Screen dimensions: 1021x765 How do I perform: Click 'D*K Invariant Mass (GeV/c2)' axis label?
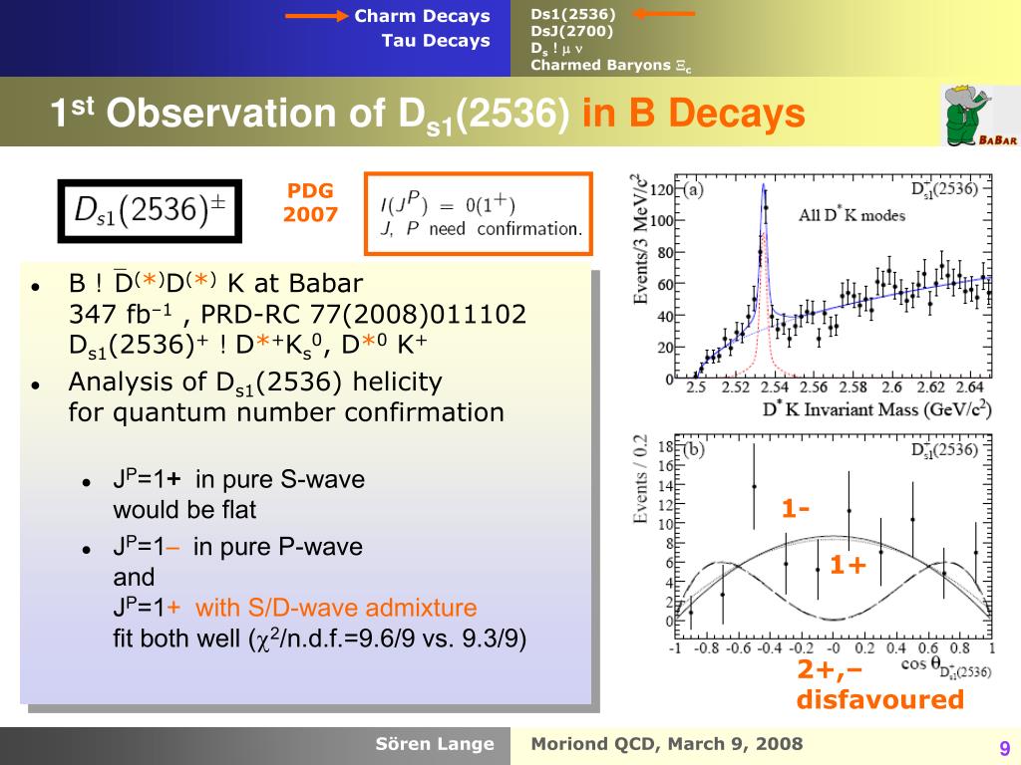tap(877, 409)
